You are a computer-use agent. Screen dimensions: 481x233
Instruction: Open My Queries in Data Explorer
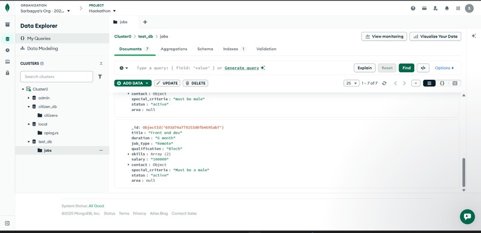pyautogui.click(x=62, y=39)
